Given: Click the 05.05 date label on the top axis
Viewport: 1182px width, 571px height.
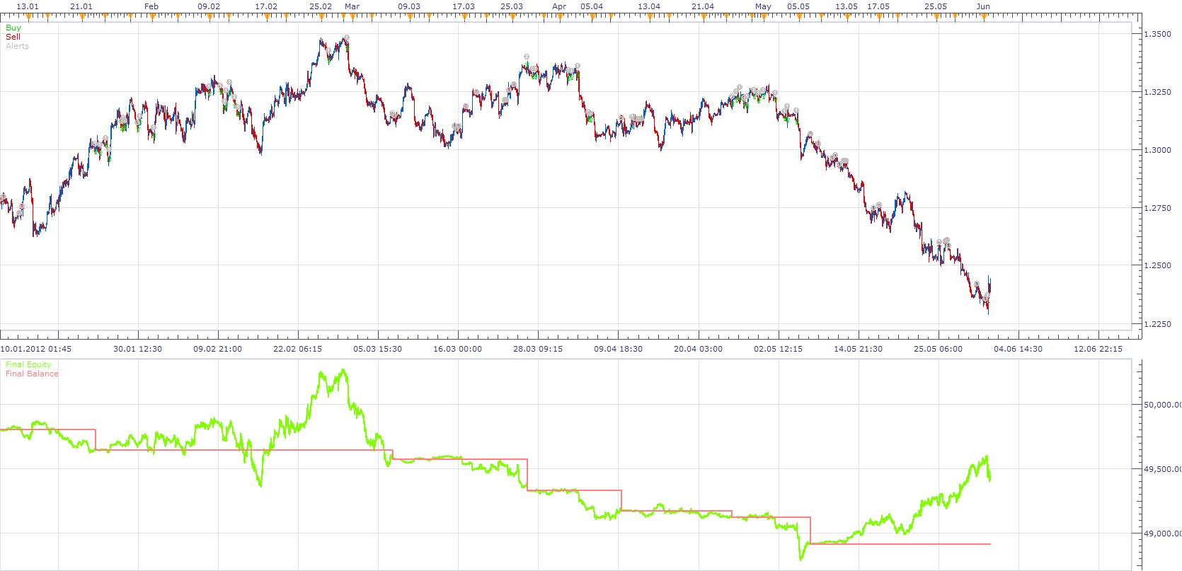Looking at the screenshot, I should click(798, 6).
